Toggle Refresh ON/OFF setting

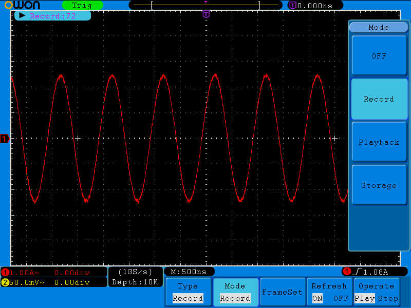point(329,292)
